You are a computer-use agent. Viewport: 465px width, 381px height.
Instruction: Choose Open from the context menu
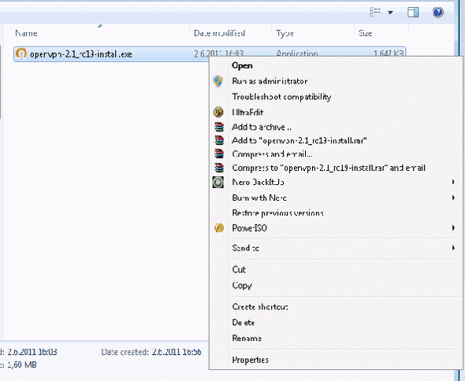click(242, 65)
